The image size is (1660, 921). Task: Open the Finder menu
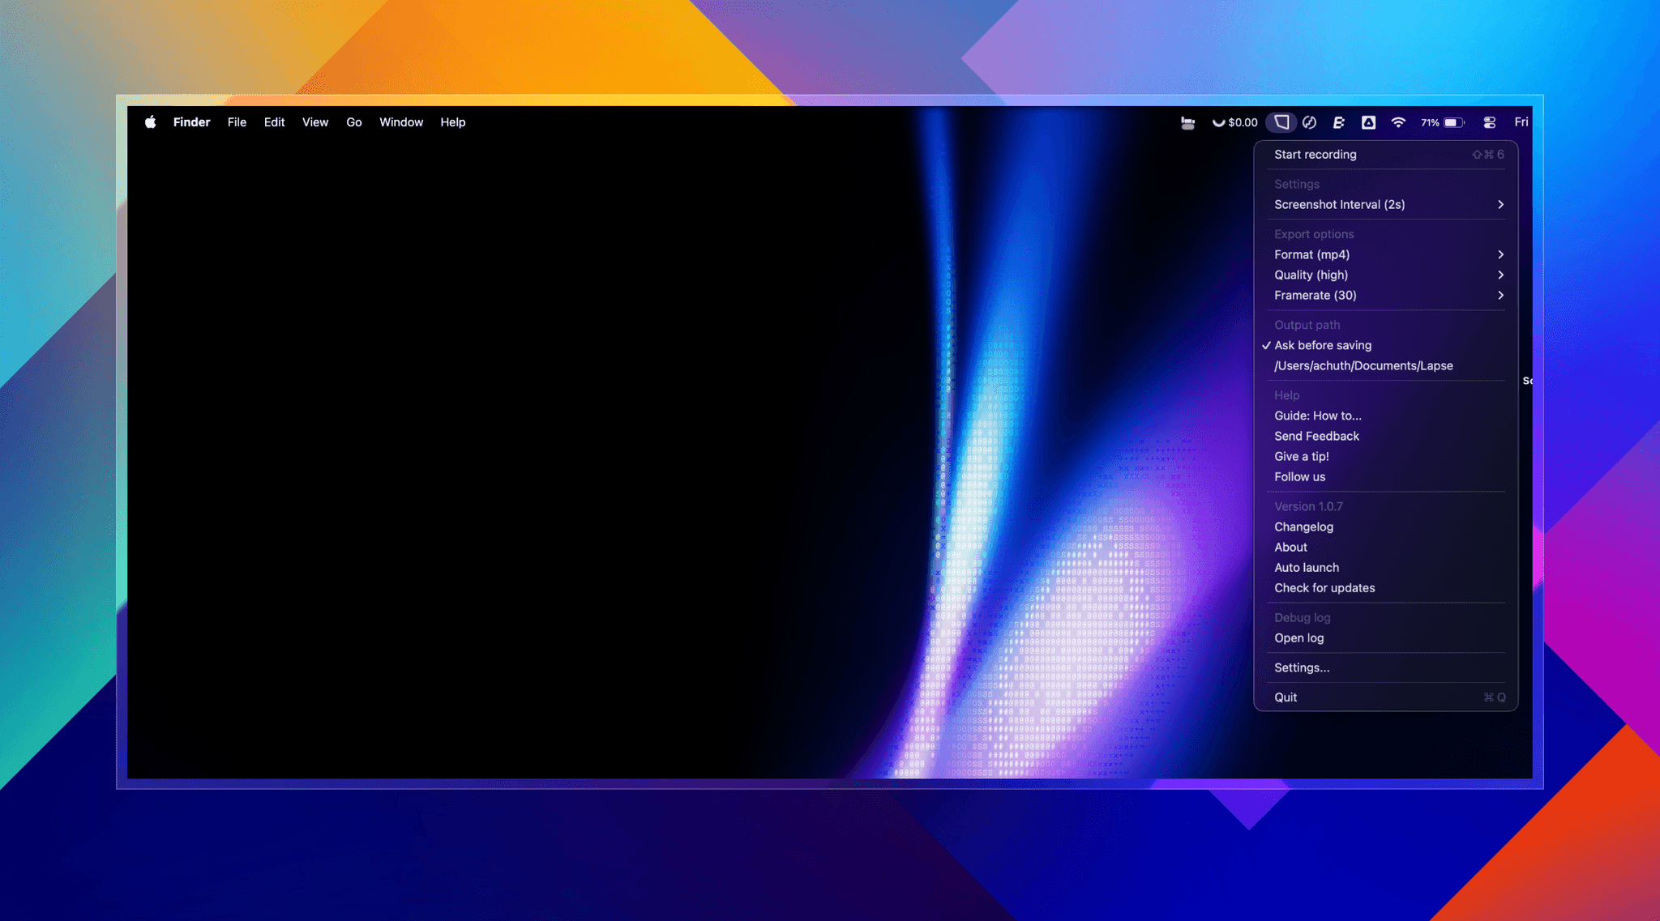tap(191, 122)
